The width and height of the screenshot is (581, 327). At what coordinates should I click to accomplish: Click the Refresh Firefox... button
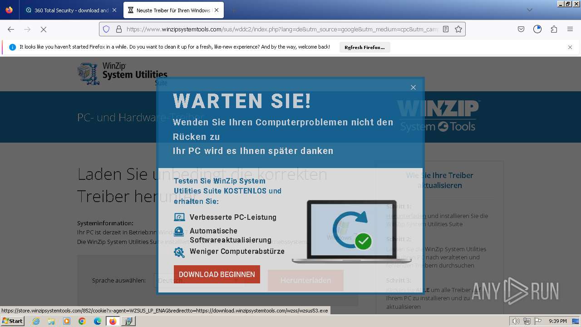point(364,47)
